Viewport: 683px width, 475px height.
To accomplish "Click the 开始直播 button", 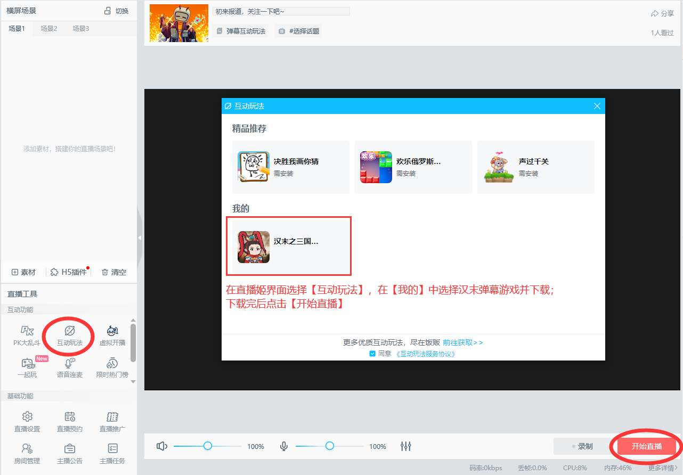I will [647, 446].
